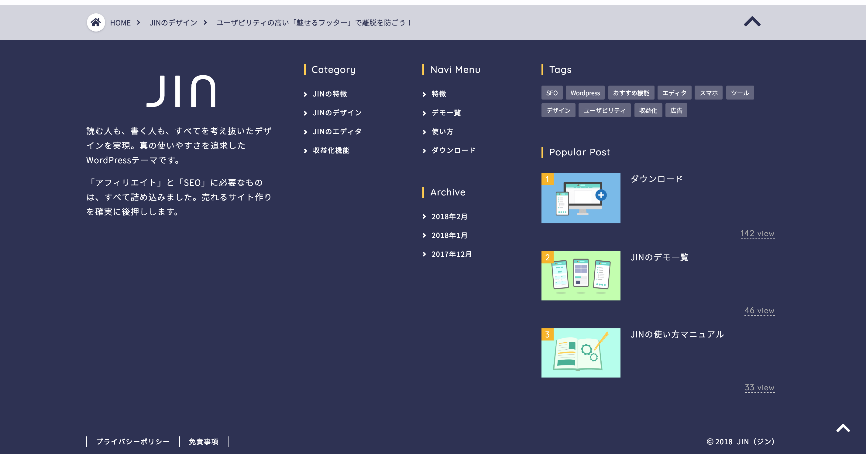Click the Archive heading
The height and width of the screenshot is (454, 866).
tap(448, 192)
